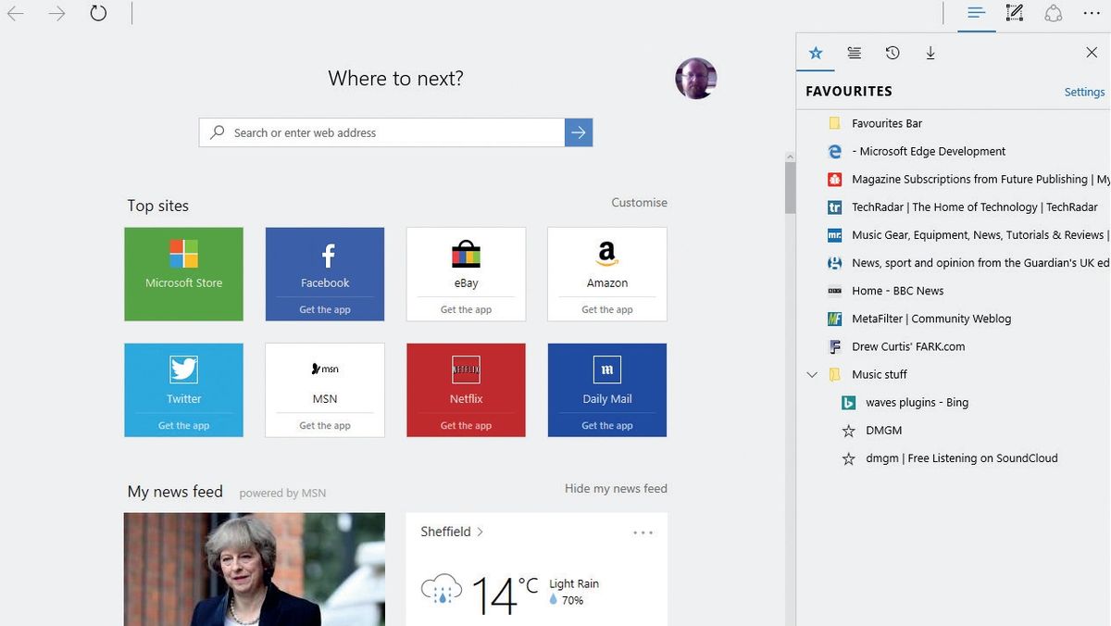Collapse the Music stuff folder

[x=812, y=374]
